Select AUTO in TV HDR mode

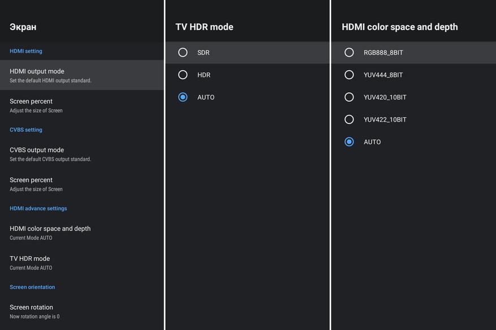[x=183, y=97]
